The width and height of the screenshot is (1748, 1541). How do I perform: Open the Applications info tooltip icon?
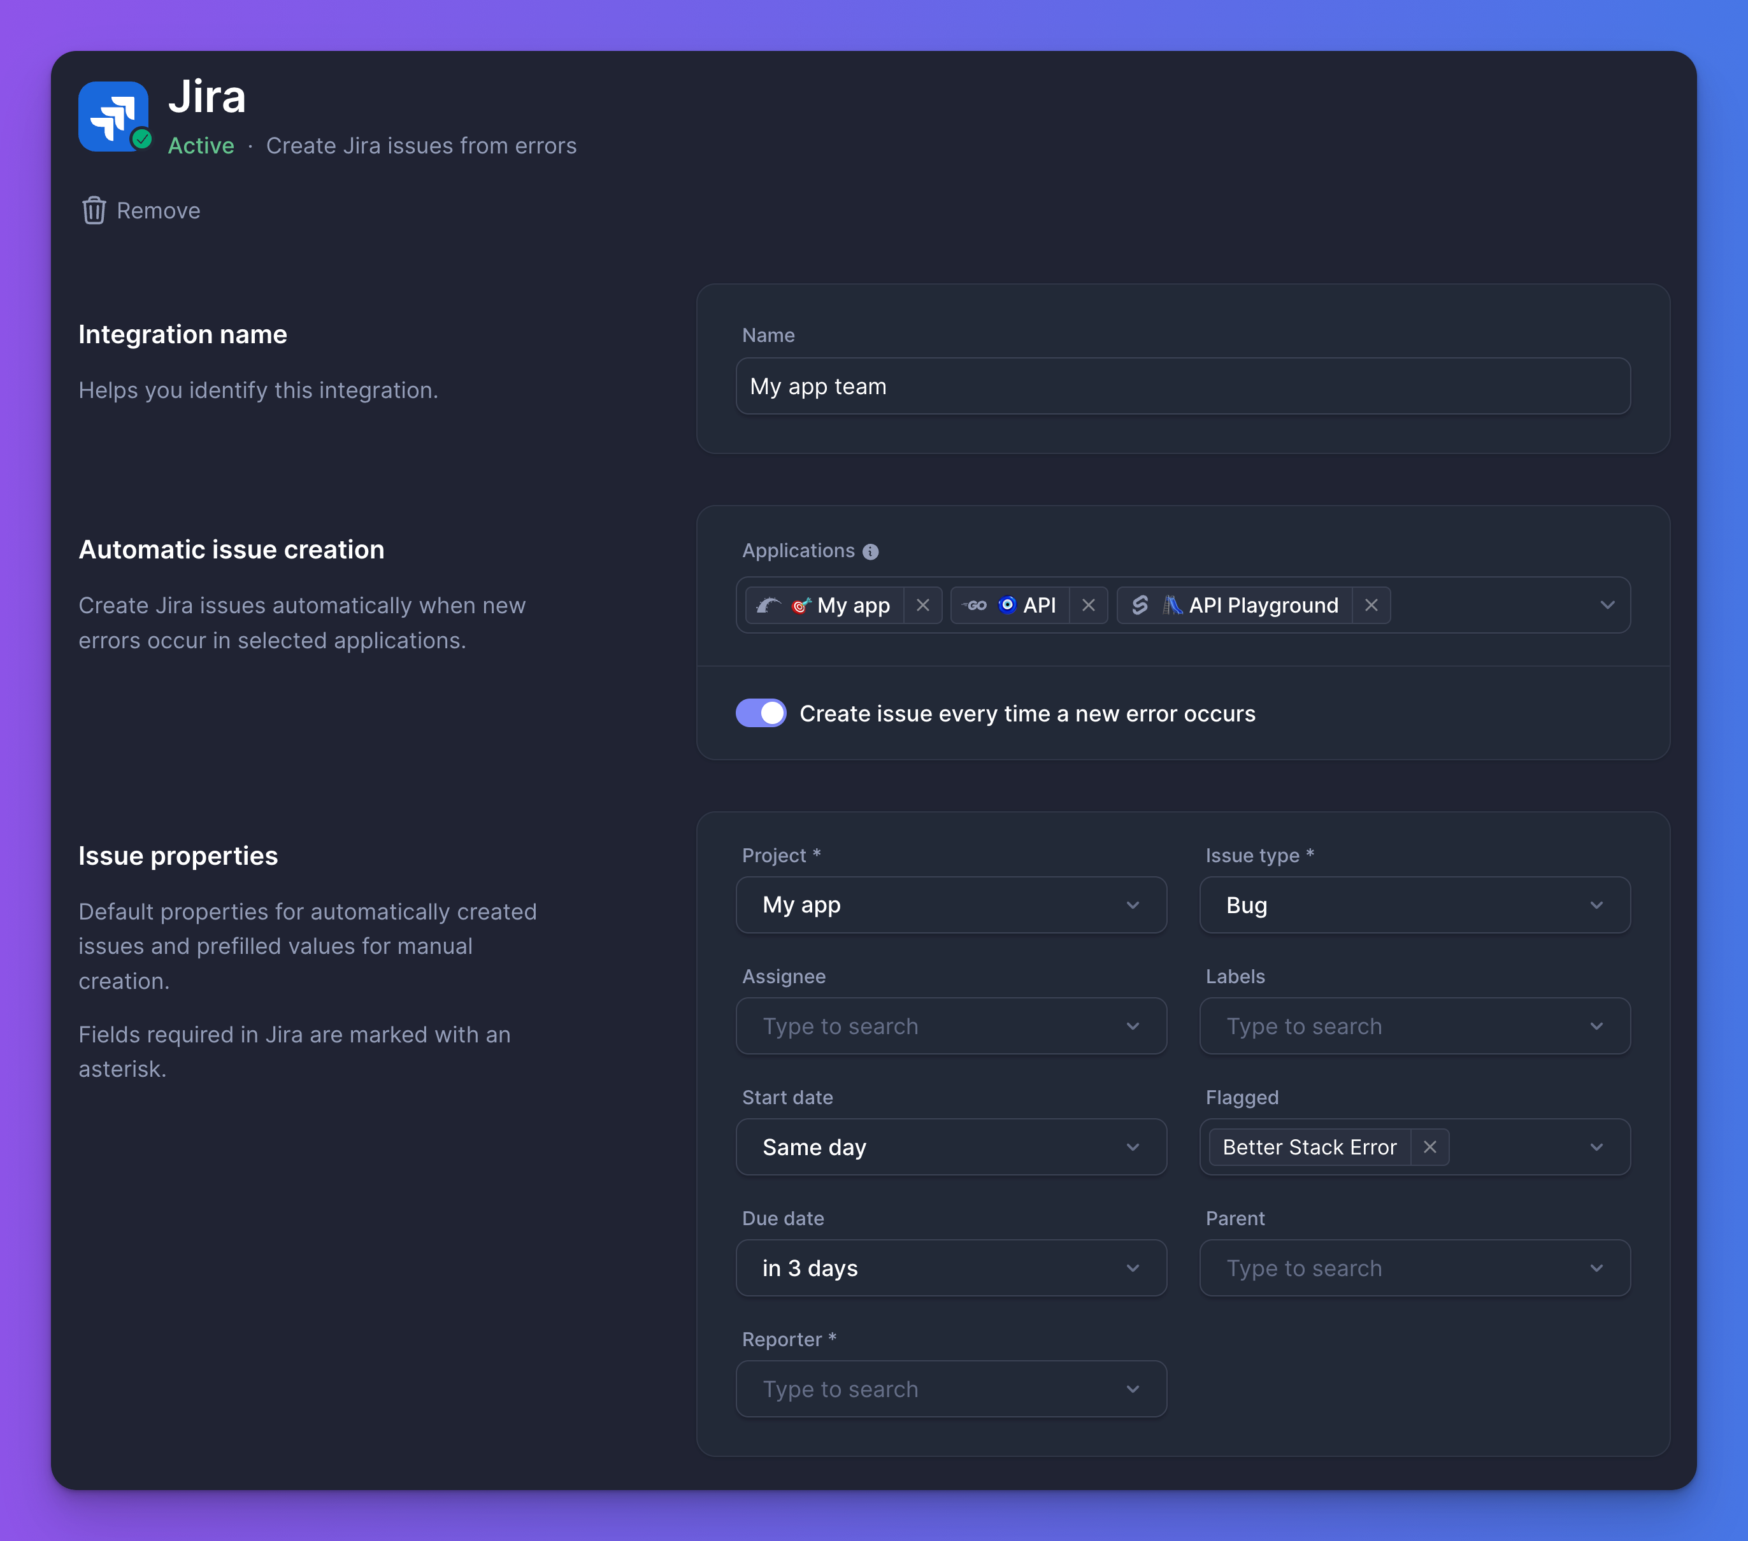point(871,551)
